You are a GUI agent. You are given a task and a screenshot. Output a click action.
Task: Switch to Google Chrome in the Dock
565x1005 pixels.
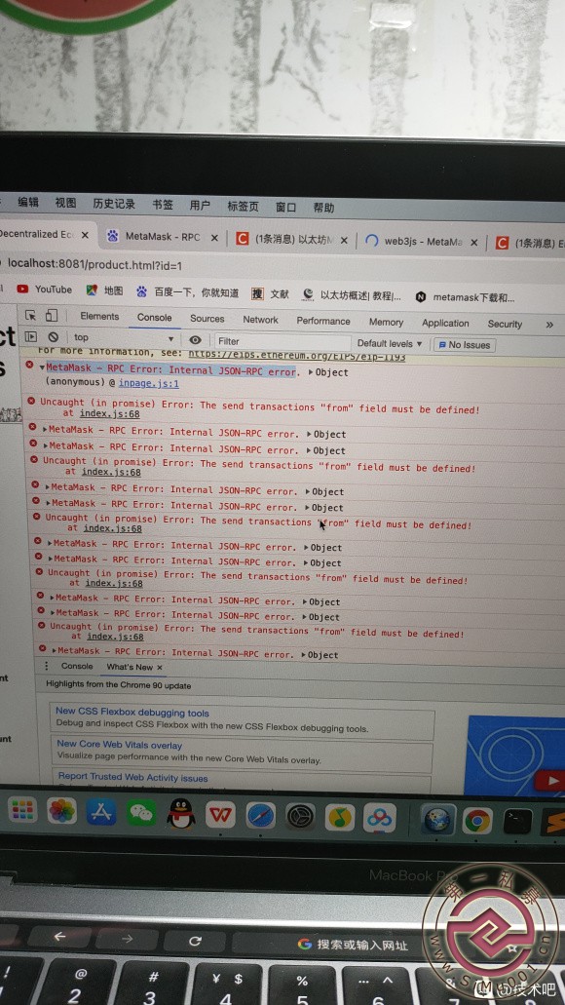click(477, 821)
